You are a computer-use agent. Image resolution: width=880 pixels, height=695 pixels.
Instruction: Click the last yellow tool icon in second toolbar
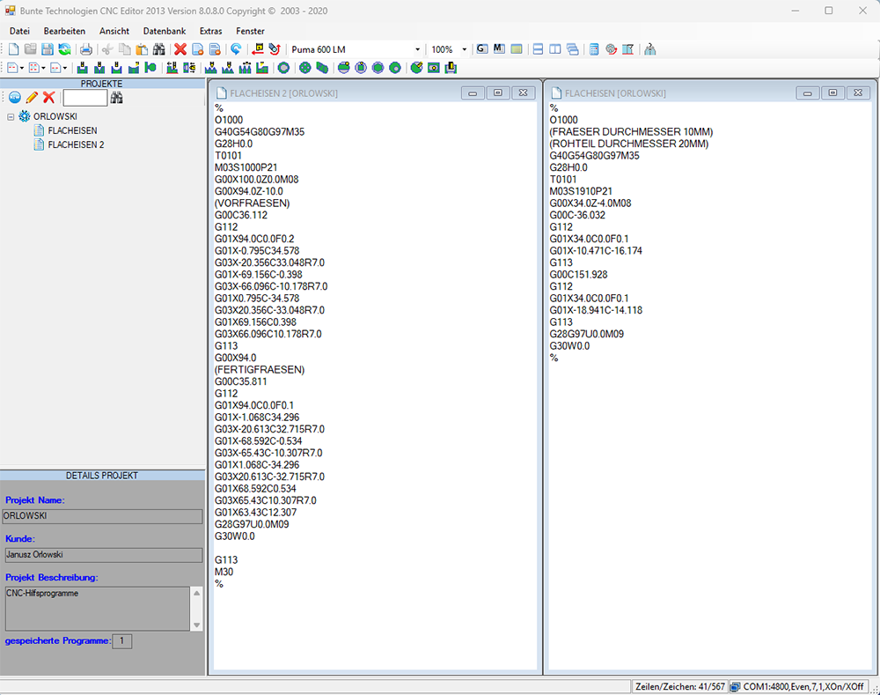(451, 68)
